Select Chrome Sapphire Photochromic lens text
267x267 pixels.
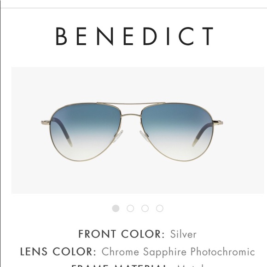pyautogui.click(x=178, y=252)
